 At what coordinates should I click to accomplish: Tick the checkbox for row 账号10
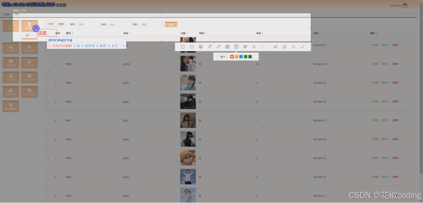point(47,64)
